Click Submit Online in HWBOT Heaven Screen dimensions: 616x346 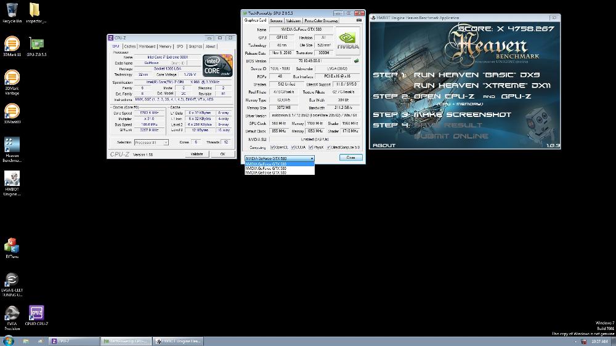[x=451, y=136]
